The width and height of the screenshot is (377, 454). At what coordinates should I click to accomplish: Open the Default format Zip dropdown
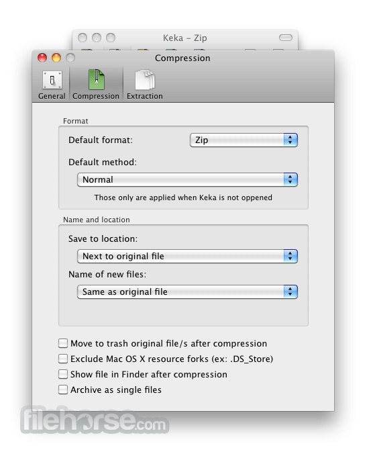point(244,140)
